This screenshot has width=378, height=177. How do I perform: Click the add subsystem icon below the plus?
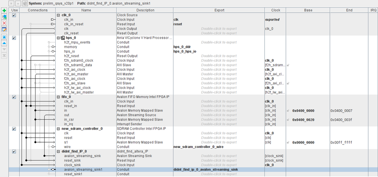4,17
